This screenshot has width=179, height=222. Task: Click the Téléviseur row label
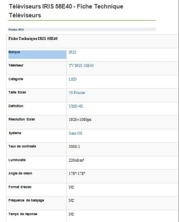click(x=16, y=65)
